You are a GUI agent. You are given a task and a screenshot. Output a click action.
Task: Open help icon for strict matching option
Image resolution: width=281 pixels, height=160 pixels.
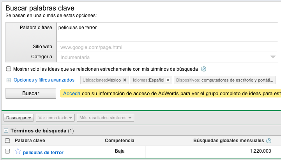coord(203,69)
